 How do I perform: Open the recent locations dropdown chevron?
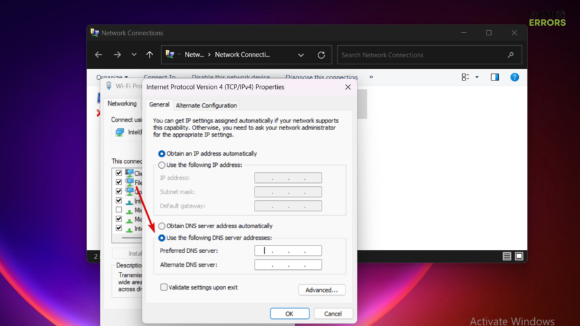[x=134, y=55]
